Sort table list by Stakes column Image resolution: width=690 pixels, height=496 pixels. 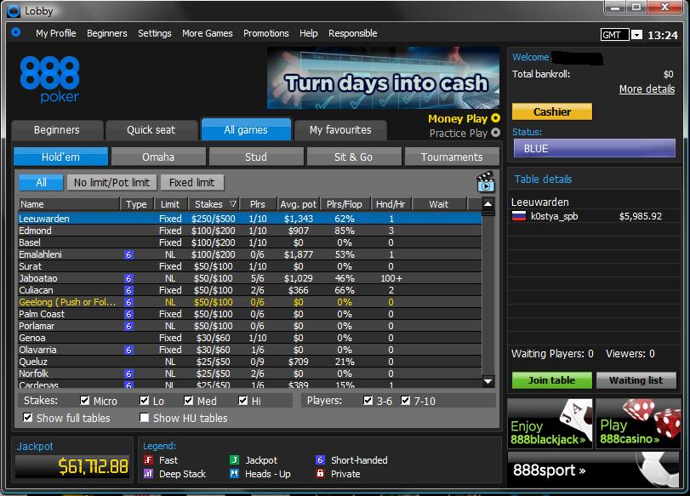point(215,204)
